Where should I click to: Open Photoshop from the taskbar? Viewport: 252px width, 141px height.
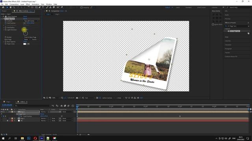point(29,138)
